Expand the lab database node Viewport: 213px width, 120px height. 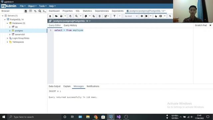point(10,27)
